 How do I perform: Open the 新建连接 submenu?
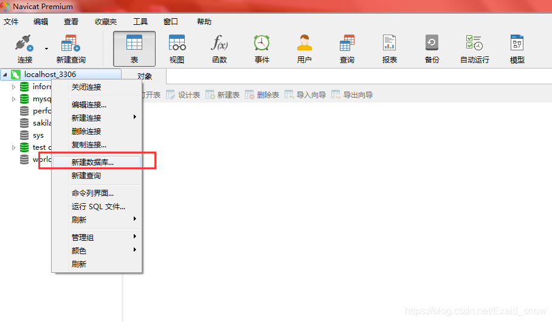pos(97,118)
